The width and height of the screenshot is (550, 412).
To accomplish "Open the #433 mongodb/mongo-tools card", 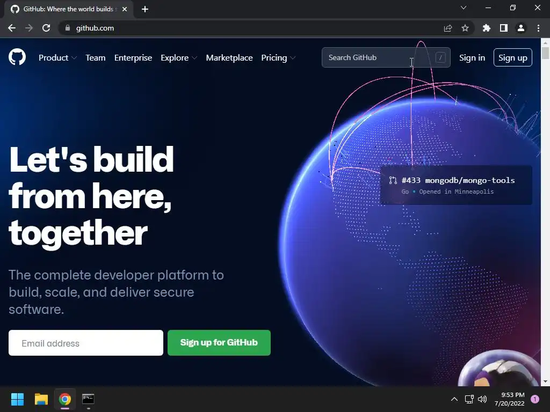I will (x=456, y=185).
